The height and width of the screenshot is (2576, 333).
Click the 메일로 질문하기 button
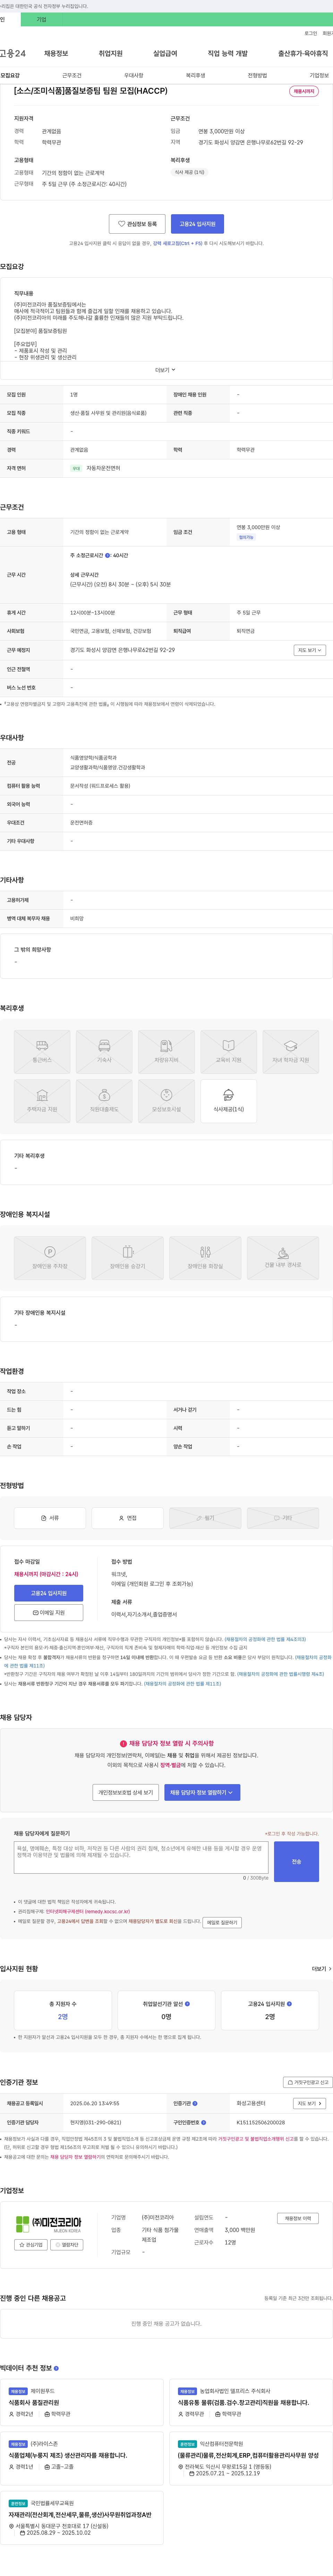tap(222, 1922)
